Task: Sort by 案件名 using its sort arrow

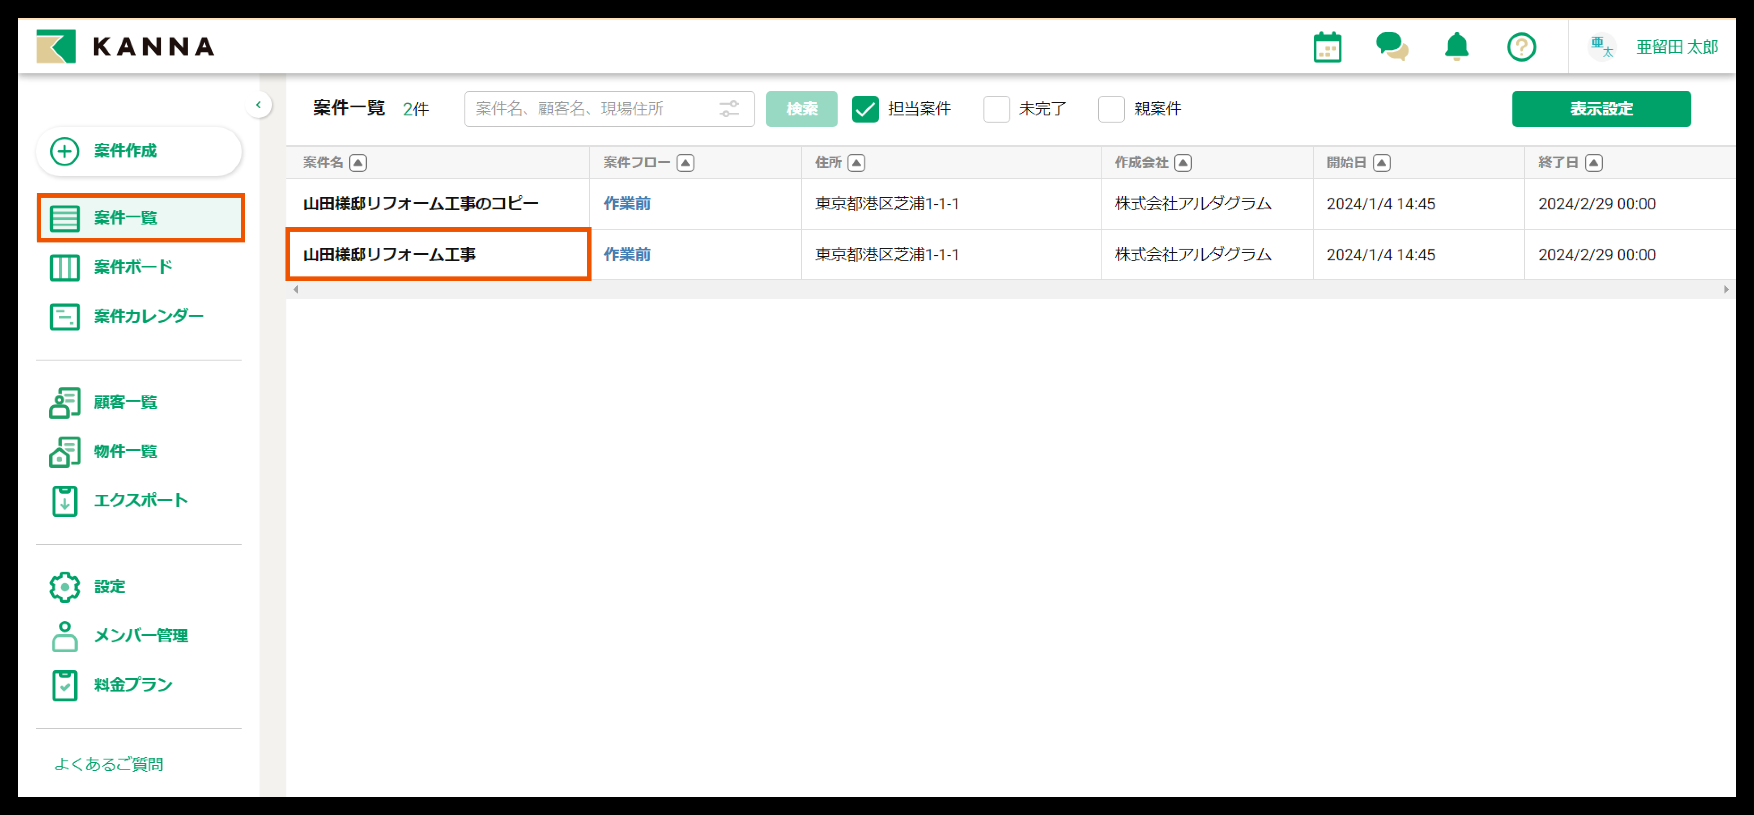Action: (x=359, y=163)
